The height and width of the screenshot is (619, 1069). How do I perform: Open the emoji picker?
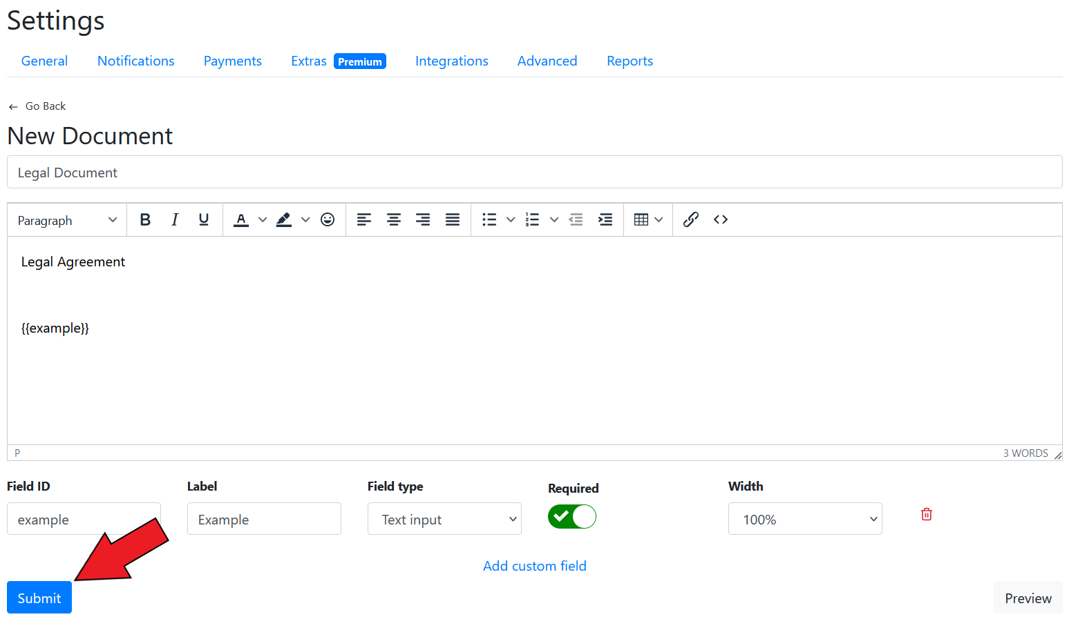click(x=328, y=219)
